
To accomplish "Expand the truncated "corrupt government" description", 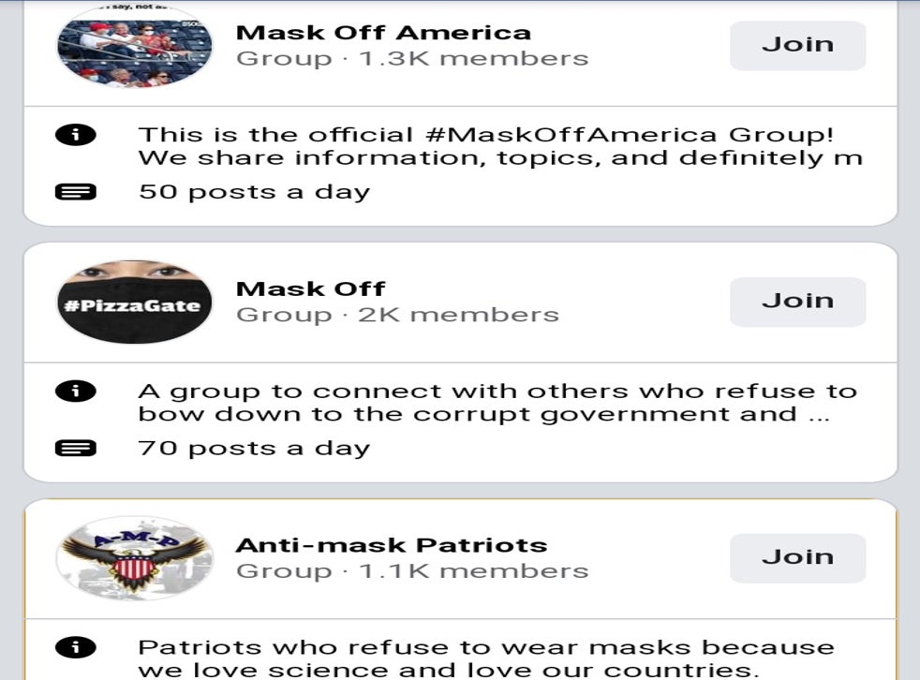I will (x=497, y=403).
